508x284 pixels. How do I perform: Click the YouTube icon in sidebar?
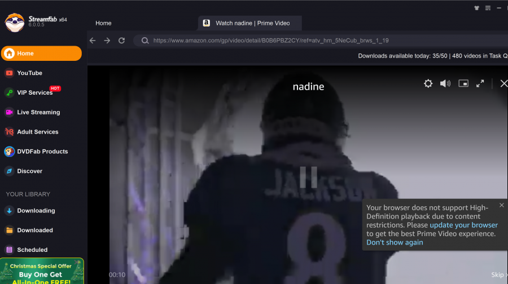[x=10, y=73]
